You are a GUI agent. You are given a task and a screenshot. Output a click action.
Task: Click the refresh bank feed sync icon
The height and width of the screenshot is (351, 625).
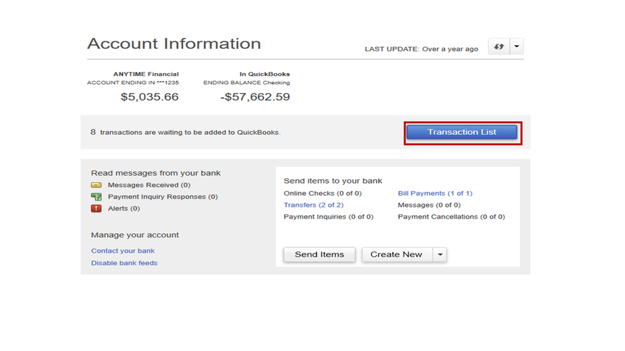click(x=499, y=47)
